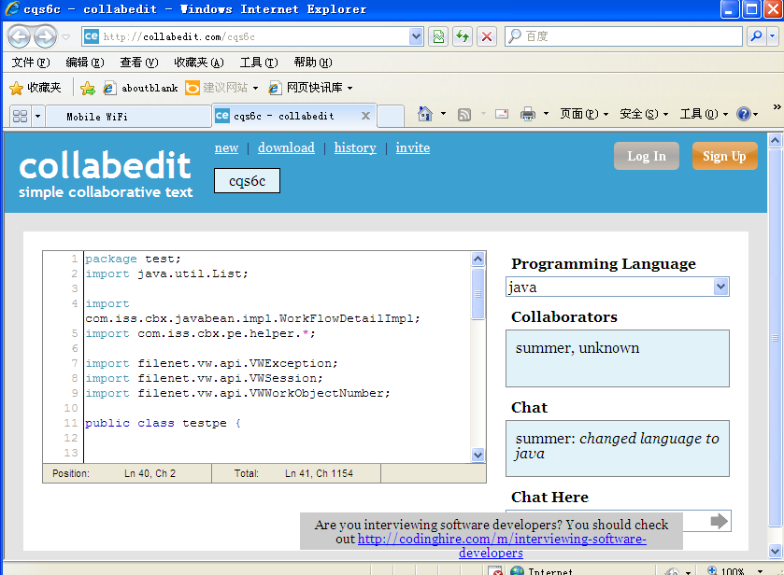The width and height of the screenshot is (784, 575).
Task: Click the Quick Tabs grid icon
Action: [x=20, y=116]
